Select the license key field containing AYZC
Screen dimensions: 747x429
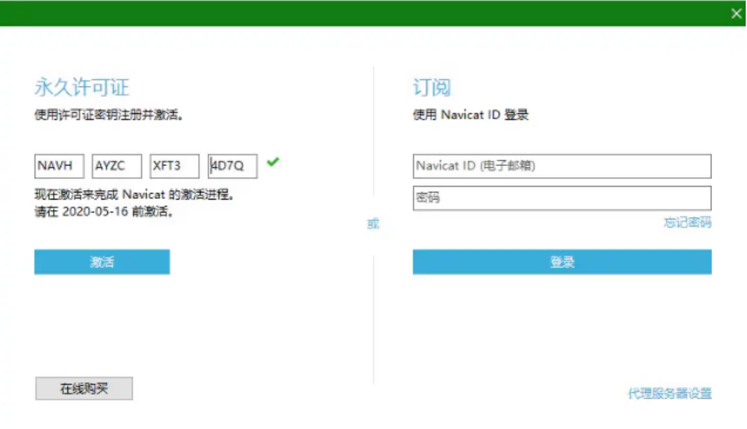[x=116, y=166]
